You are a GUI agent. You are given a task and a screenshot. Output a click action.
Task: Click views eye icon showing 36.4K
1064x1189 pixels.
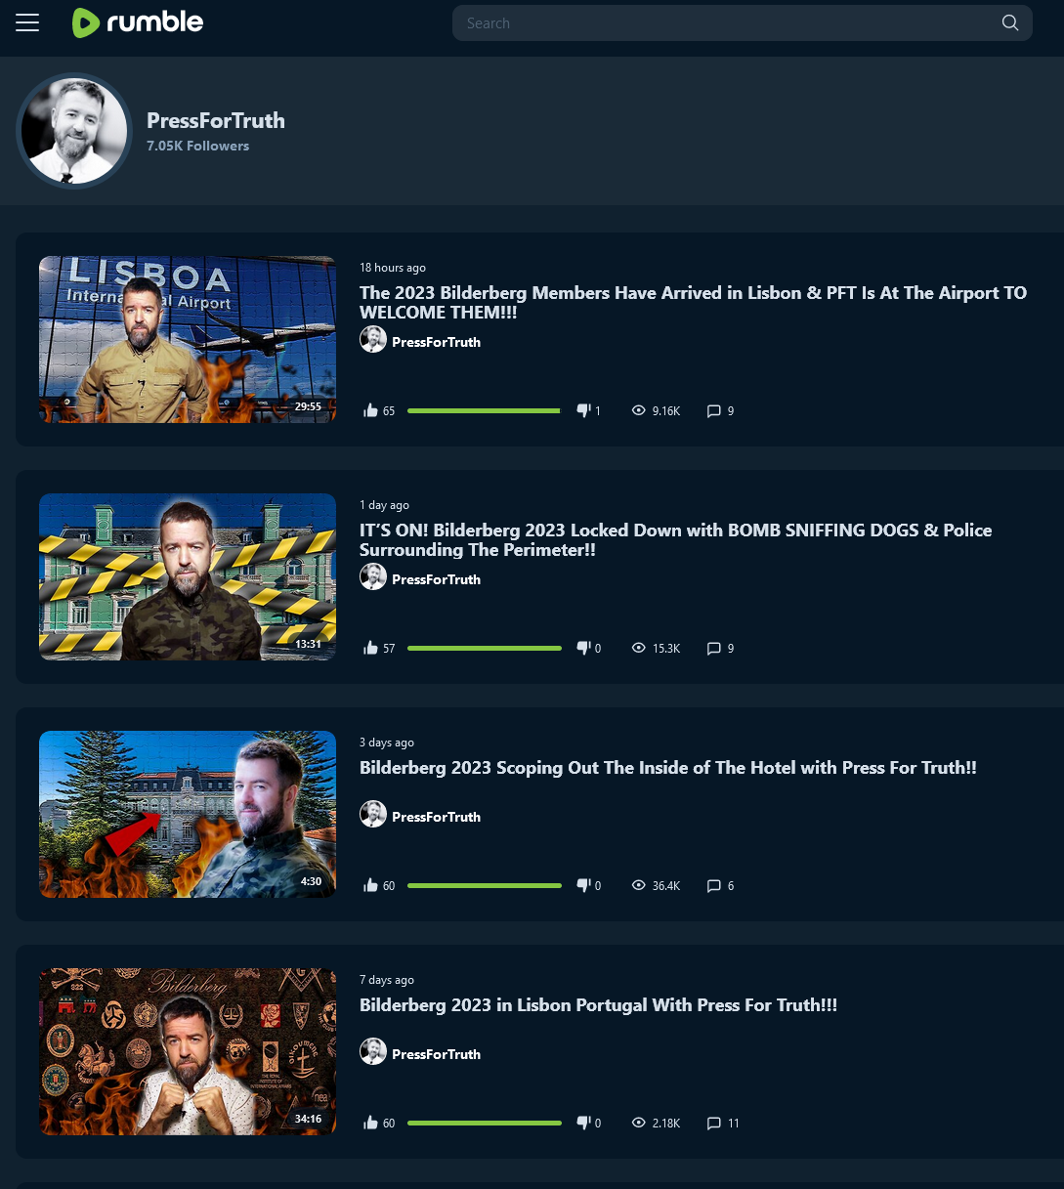point(639,885)
